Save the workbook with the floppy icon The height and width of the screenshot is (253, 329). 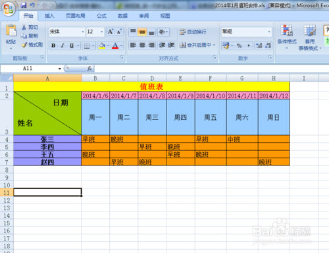24,5
